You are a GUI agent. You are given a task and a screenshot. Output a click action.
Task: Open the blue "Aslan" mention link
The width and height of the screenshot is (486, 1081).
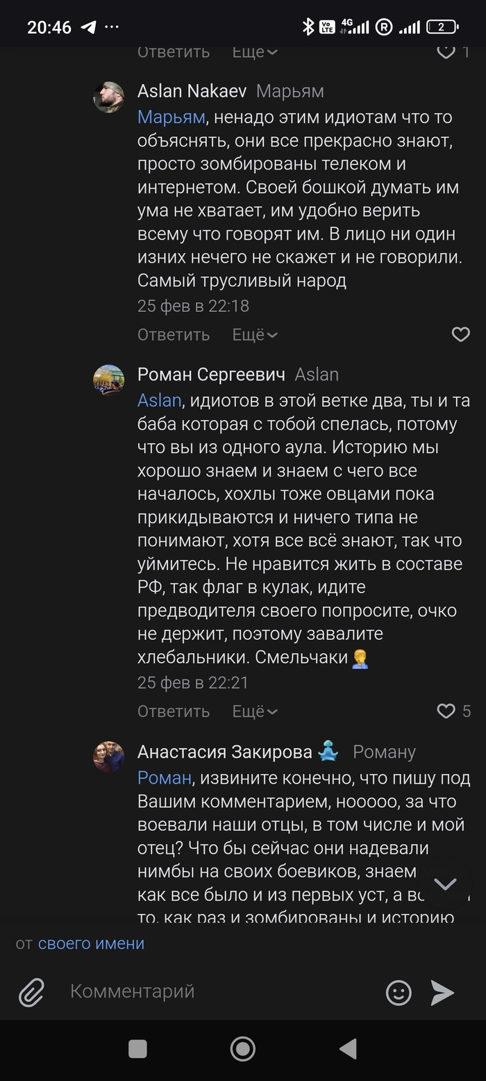tap(159, 401)
